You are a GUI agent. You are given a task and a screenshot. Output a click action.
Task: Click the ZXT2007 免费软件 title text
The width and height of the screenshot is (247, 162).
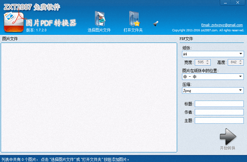[32, 7]
